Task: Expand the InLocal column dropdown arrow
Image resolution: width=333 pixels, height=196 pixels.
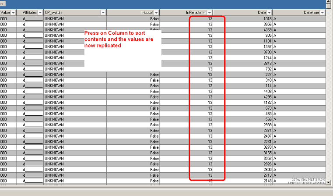Action: (x=156, y=13)
